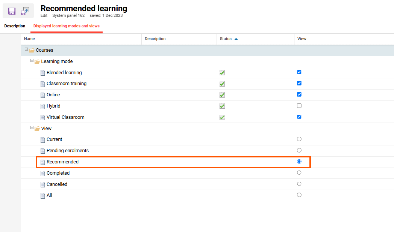Click the document icon next to Completed
Screen dimensions: 394x232
click(x=42, y=173)
